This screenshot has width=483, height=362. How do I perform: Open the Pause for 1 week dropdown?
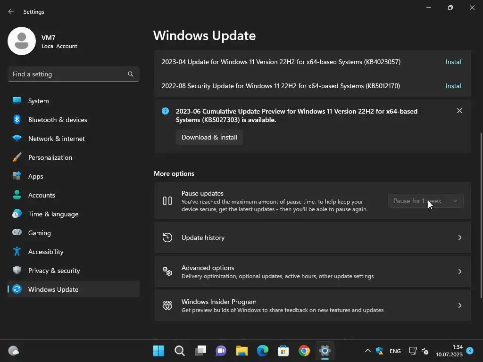click(426, 201)
